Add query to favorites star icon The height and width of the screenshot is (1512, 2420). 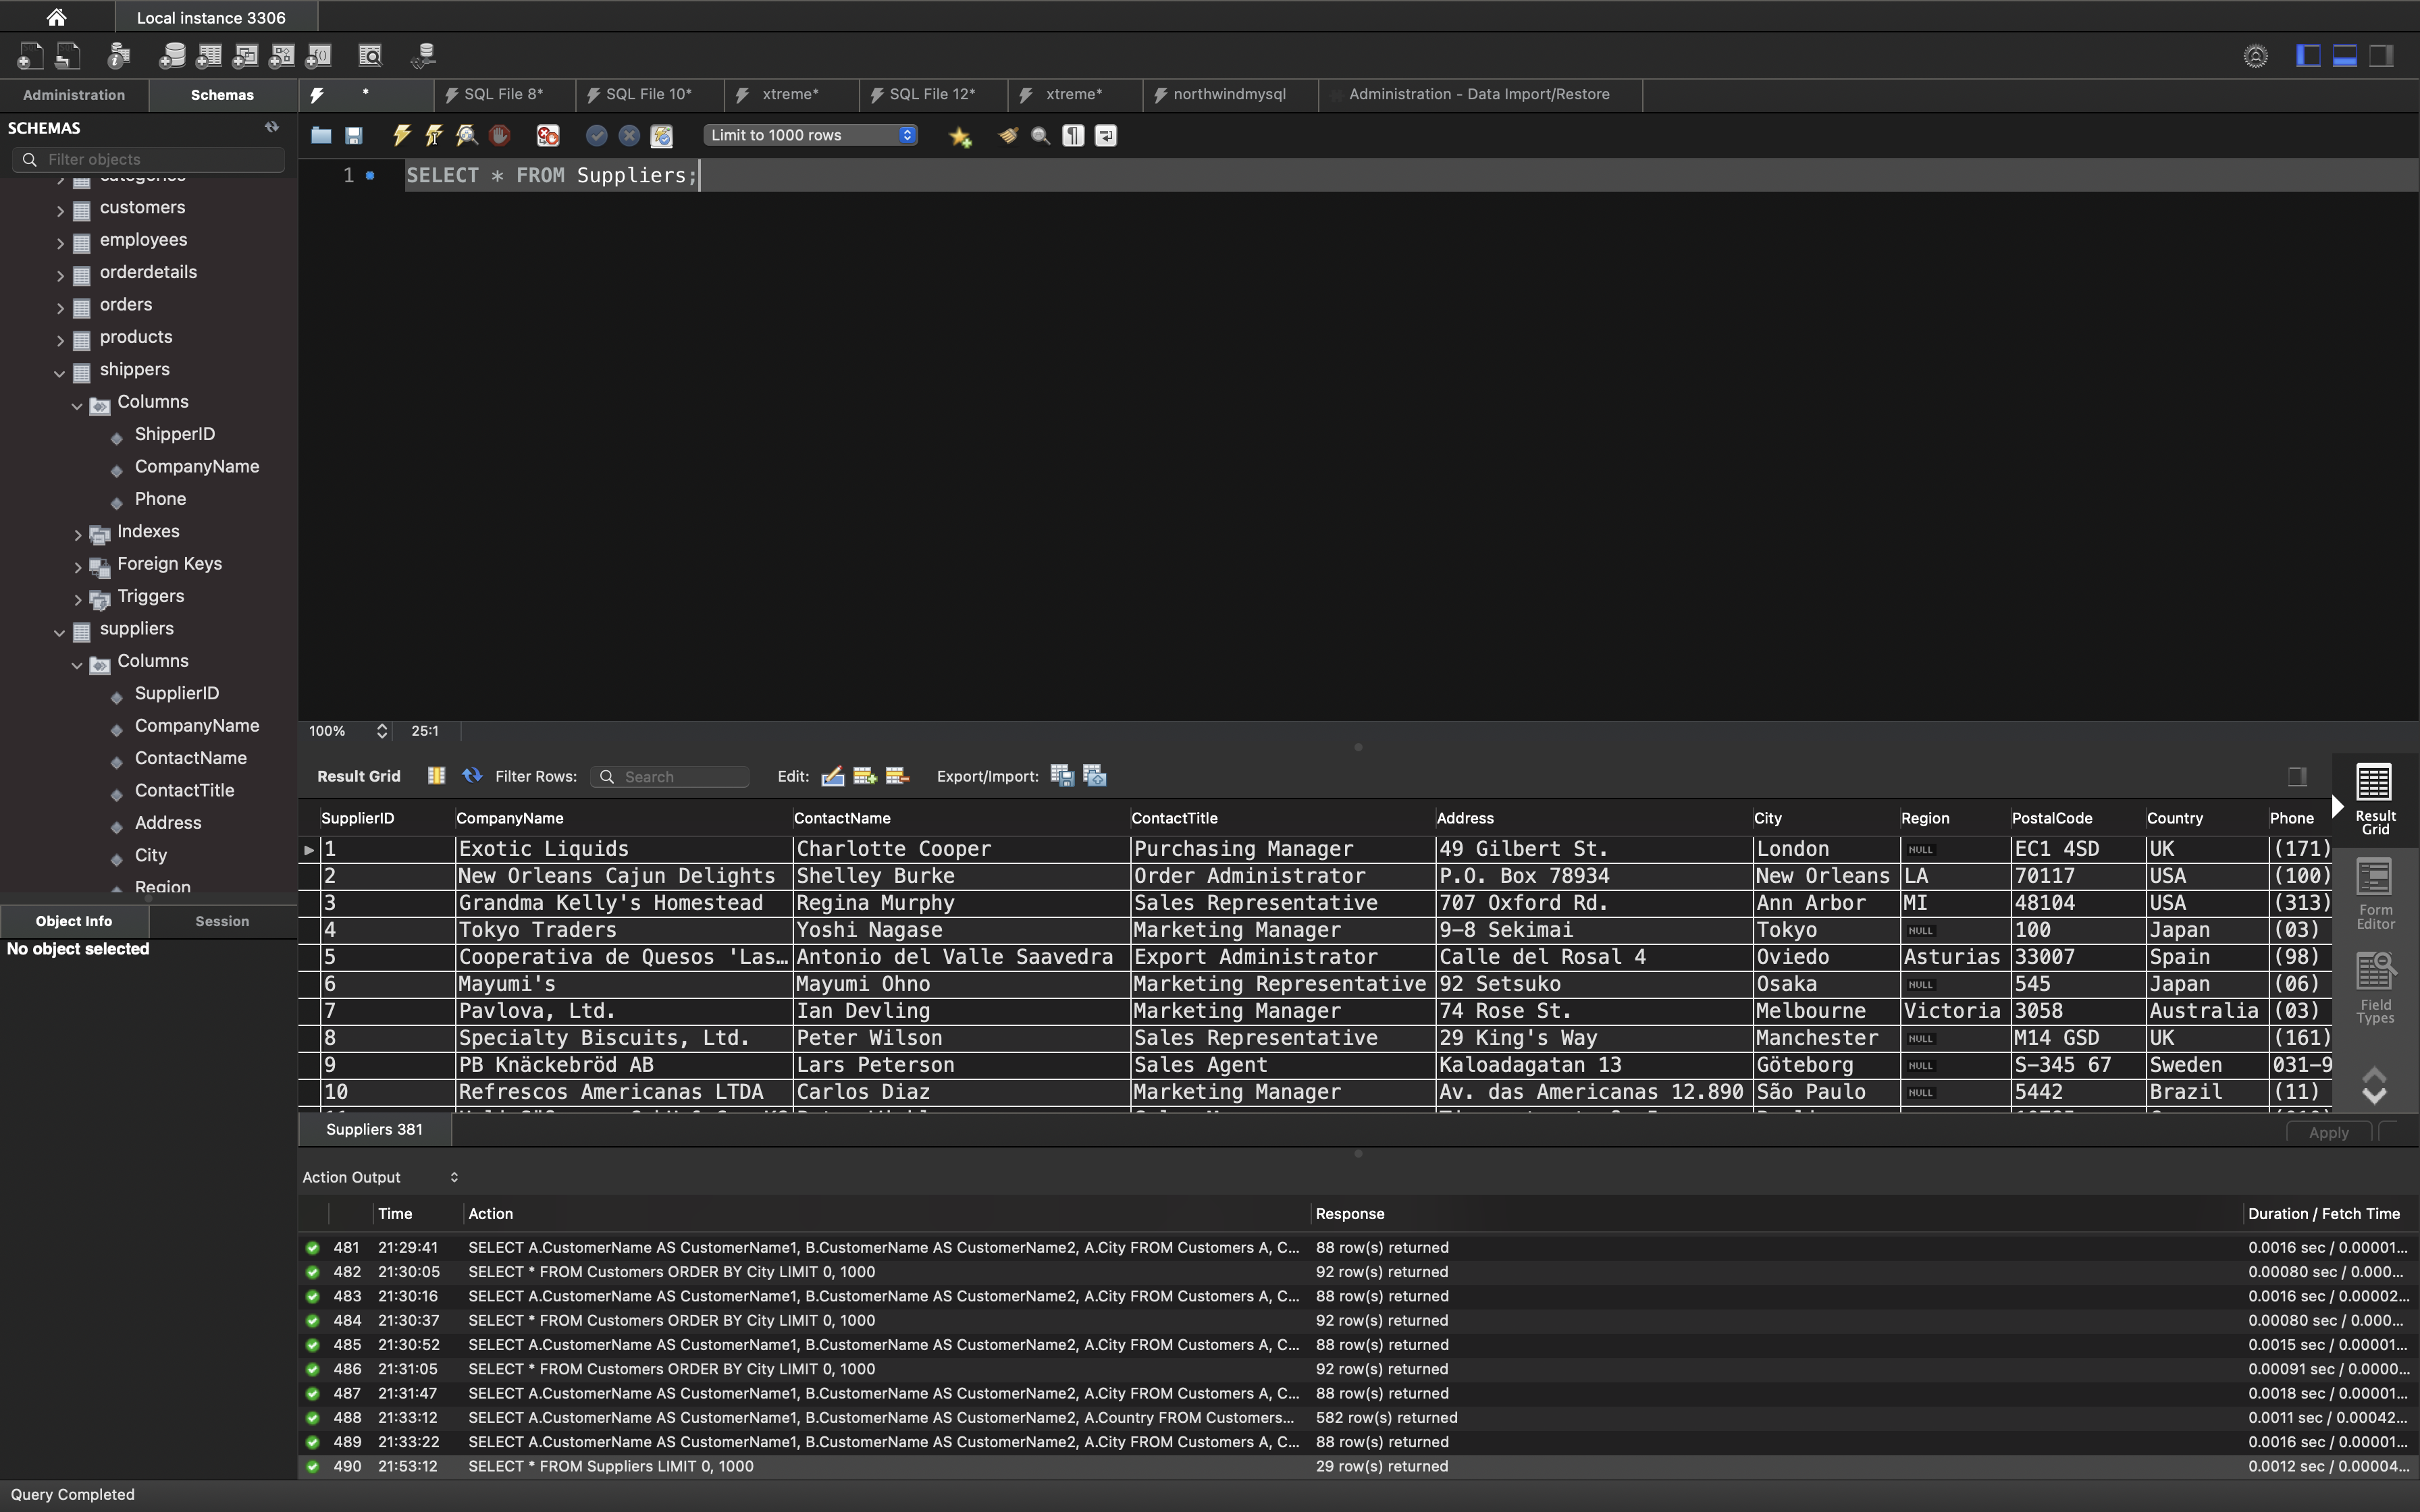(960, 136)
